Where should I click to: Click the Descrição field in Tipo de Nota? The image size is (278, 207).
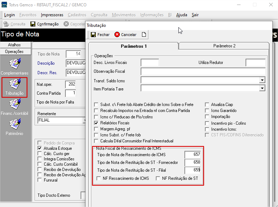(76, 63)
